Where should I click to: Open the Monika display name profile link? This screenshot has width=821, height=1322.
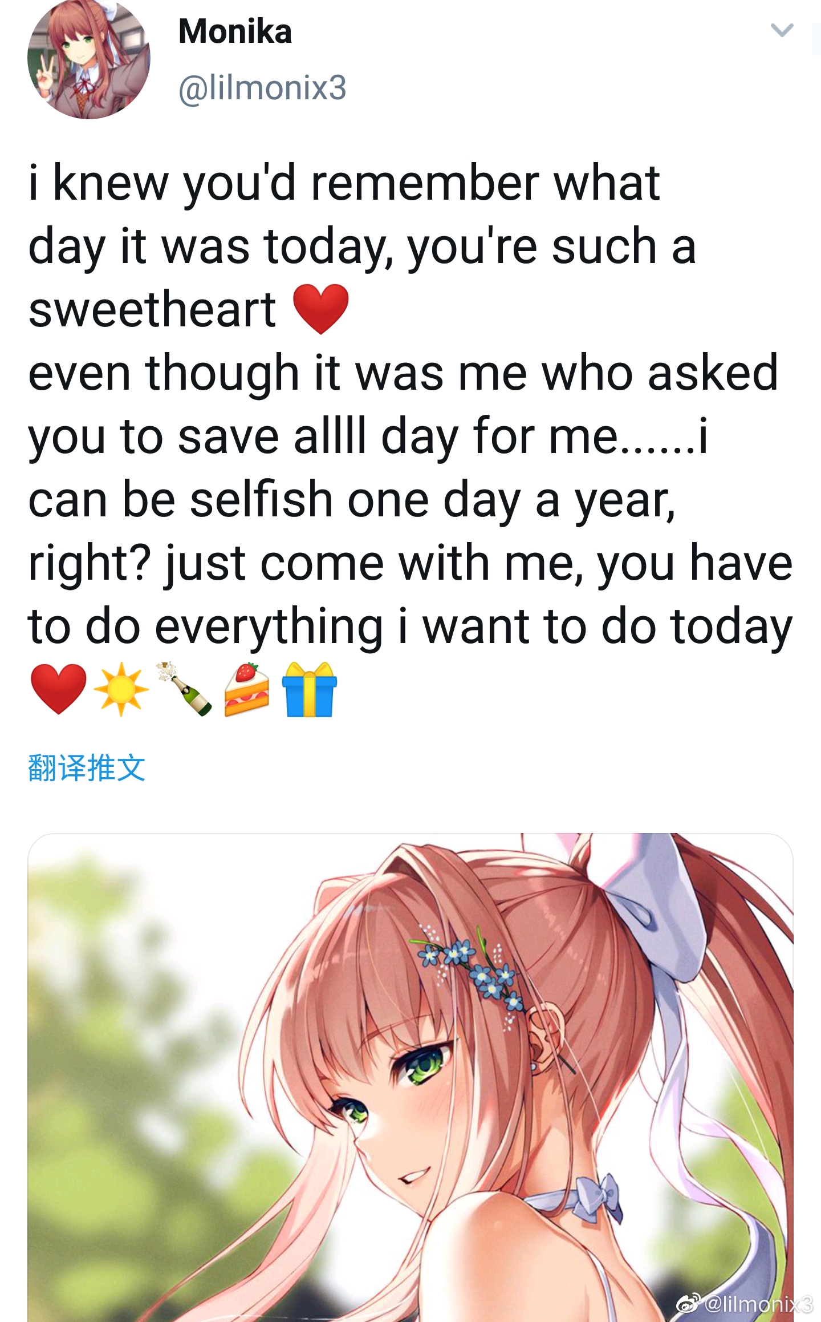tap(235, 31)
